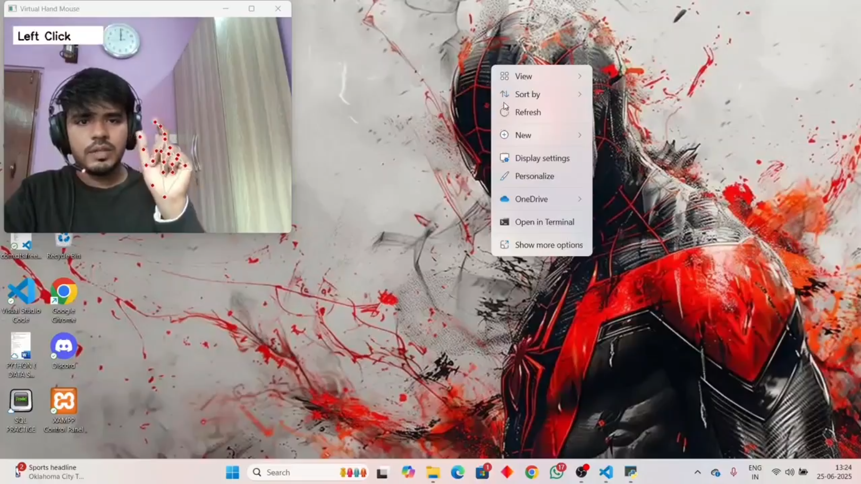This screenshot has height=484, width=861.
Task: Open Microsoft Edge from the taskbar
Action: 458,472
